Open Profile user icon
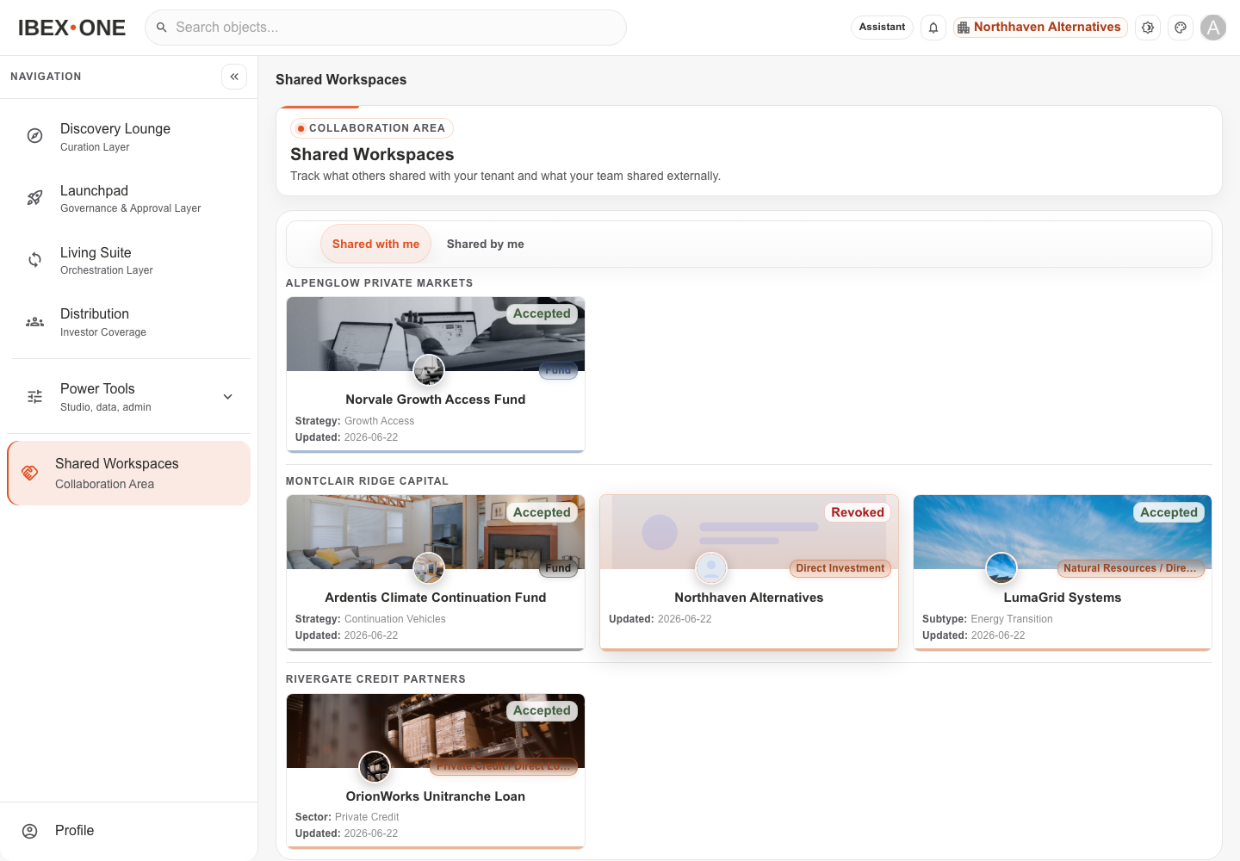 coord(30,831)
